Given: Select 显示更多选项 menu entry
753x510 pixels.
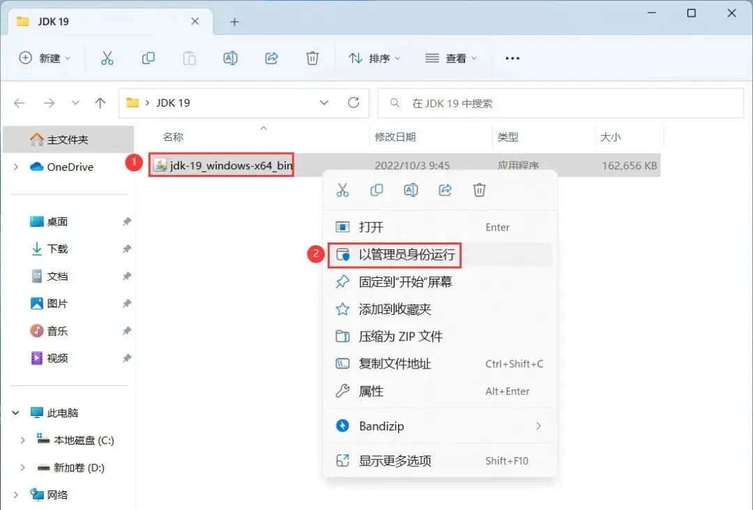Looking at the screenshot, I should click(440, 461).
